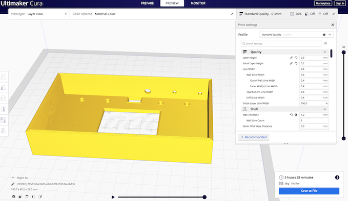
Task: Reset Wall Thickness to default
Action: click(291, 115)
